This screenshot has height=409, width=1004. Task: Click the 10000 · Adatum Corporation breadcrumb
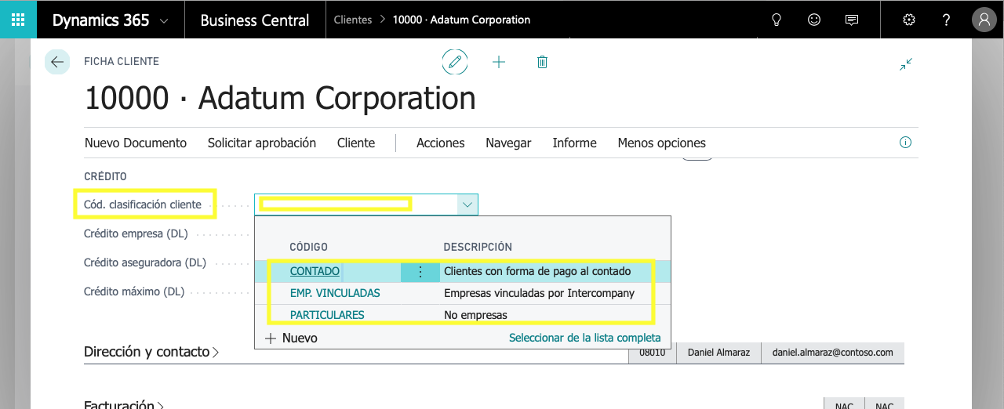click(461, 20)
